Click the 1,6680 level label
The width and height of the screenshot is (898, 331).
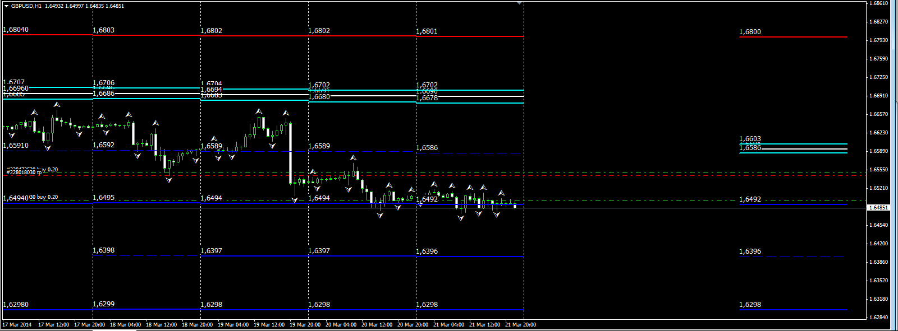click(x=319, y=97)
